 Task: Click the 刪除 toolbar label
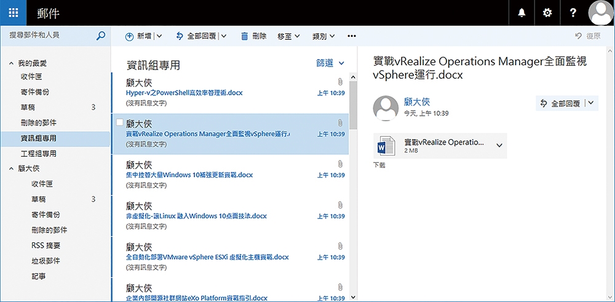(260, 36)
